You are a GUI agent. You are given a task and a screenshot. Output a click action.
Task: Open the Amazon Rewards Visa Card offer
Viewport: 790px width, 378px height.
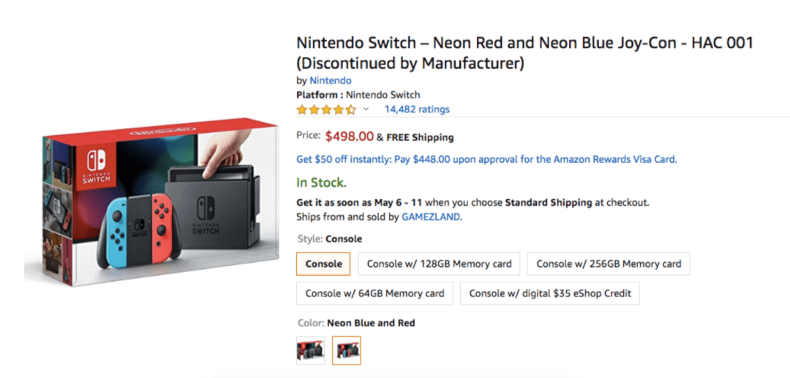(x=486, y=159)
